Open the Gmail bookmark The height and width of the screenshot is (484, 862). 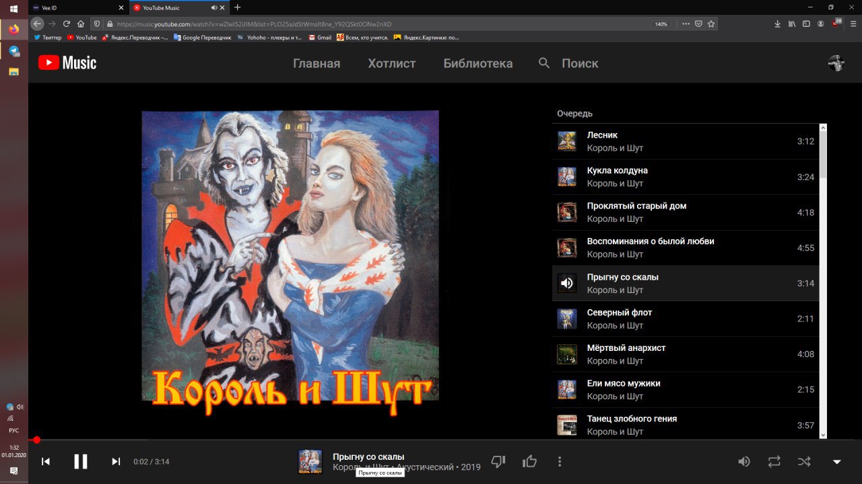click(x=320, y=38)
